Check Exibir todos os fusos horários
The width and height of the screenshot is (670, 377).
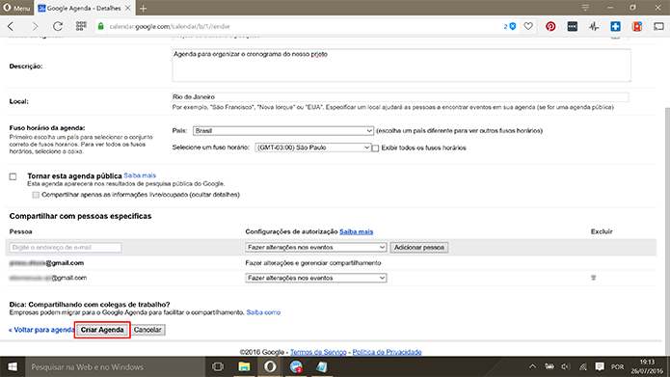pos(375,148)
